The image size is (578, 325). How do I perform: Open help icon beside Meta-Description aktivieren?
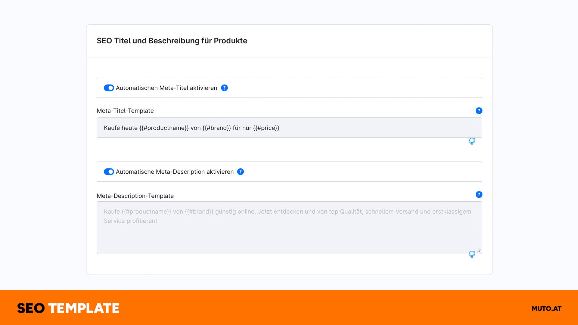coord(241,172)
